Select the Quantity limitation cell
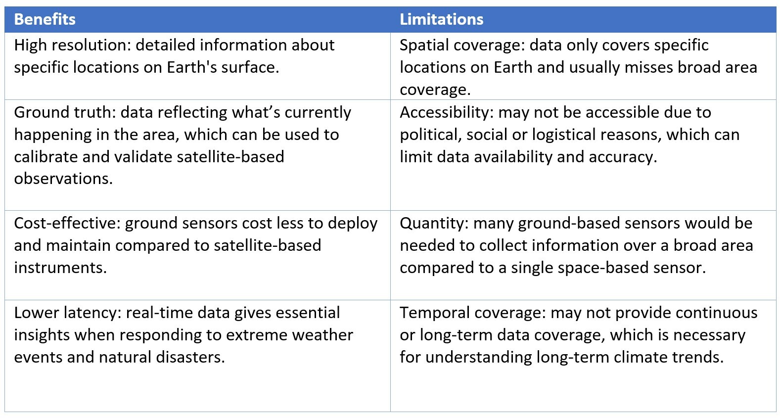Image resolution: width=780 pixels, height=418 pixels. pyautogui.click(x=583, y=255)
